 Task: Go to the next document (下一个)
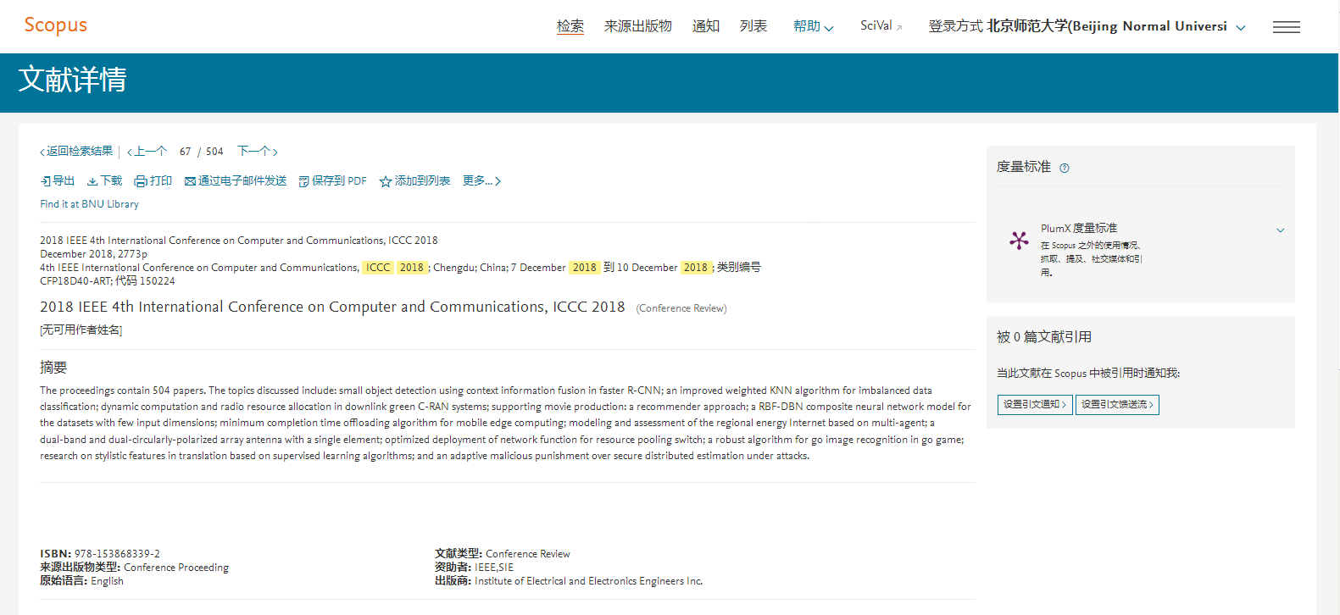coord(258,152)
